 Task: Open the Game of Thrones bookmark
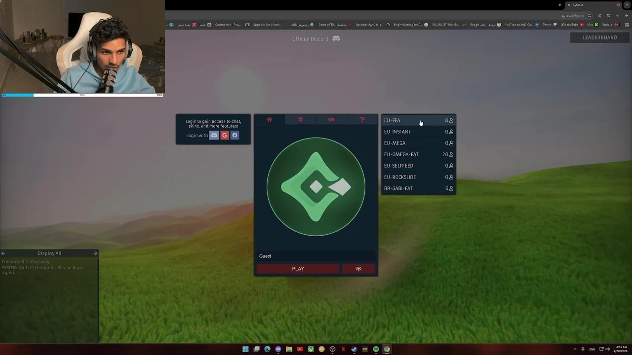click(x=334, y=25)
